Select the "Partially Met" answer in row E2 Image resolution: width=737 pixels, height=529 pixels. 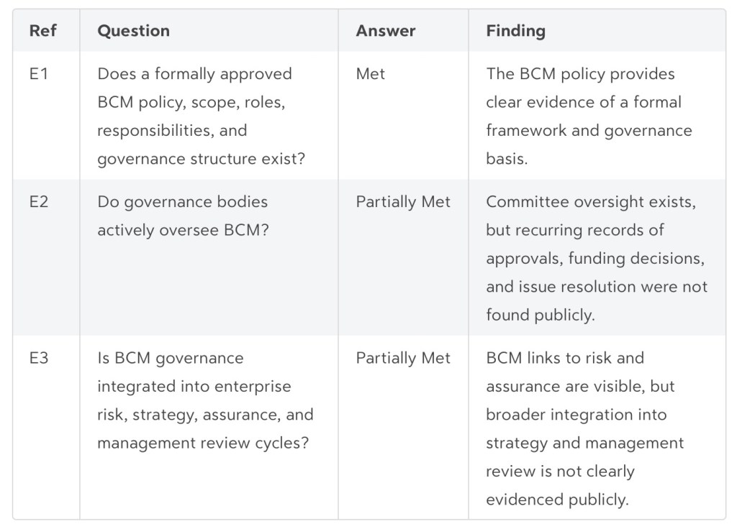(x=403, y=202)
